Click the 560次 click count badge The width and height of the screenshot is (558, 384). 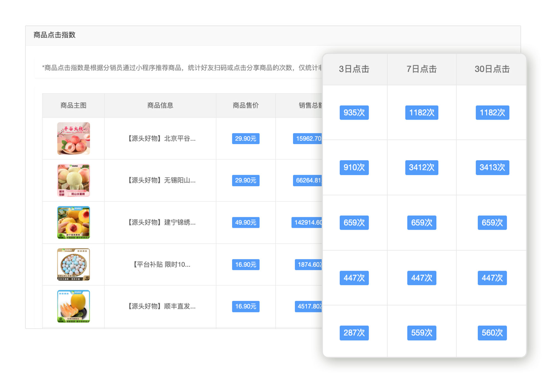coord(492,333)
